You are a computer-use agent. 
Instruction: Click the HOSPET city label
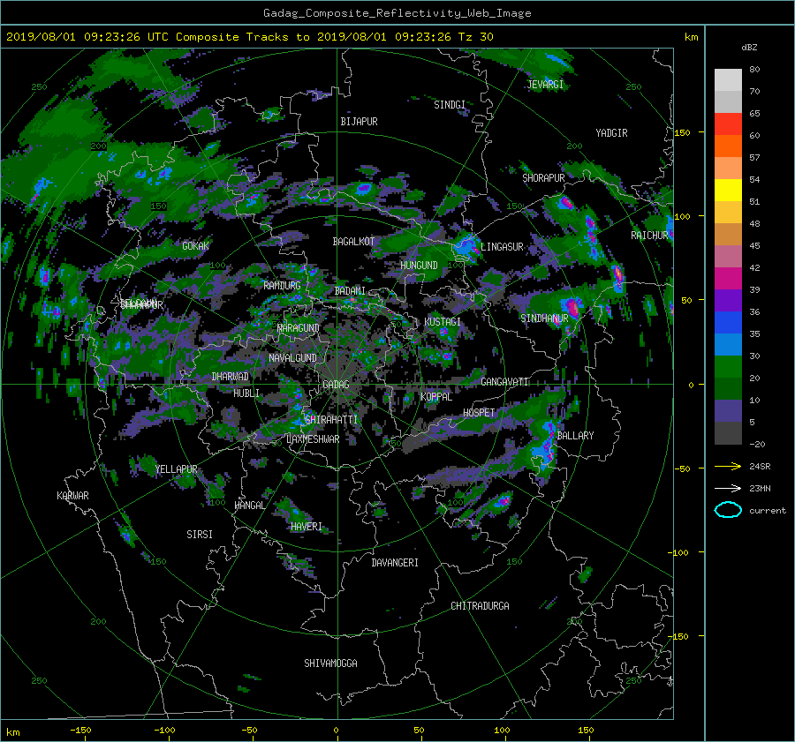(479, 413)
